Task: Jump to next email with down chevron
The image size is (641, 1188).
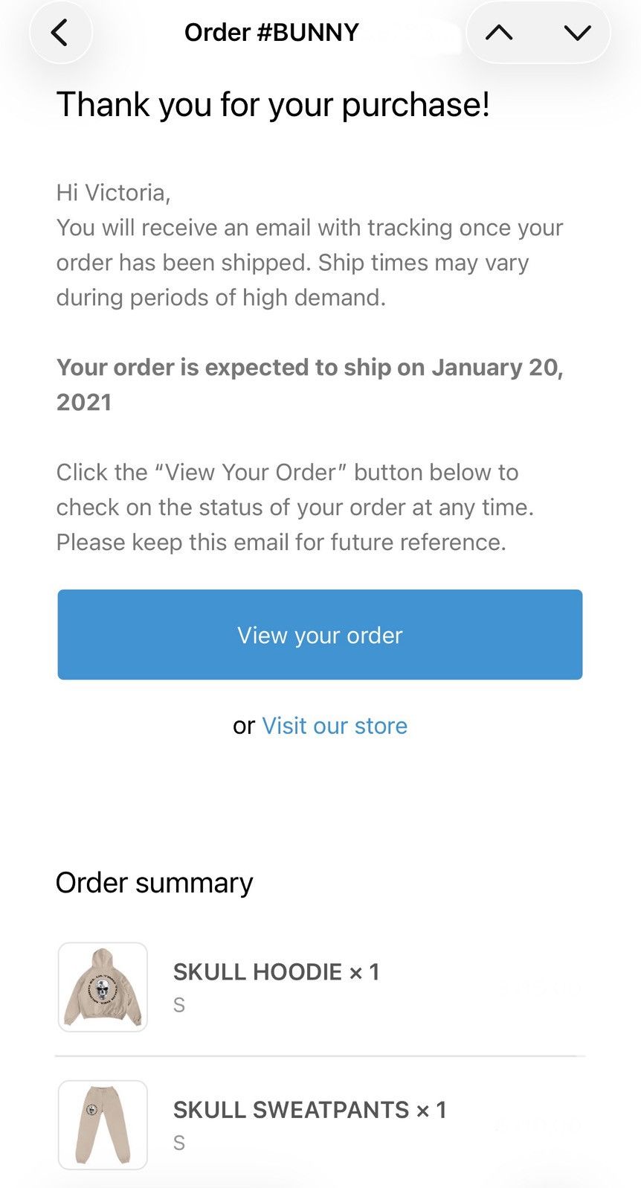Action: [x=577, y=33]
